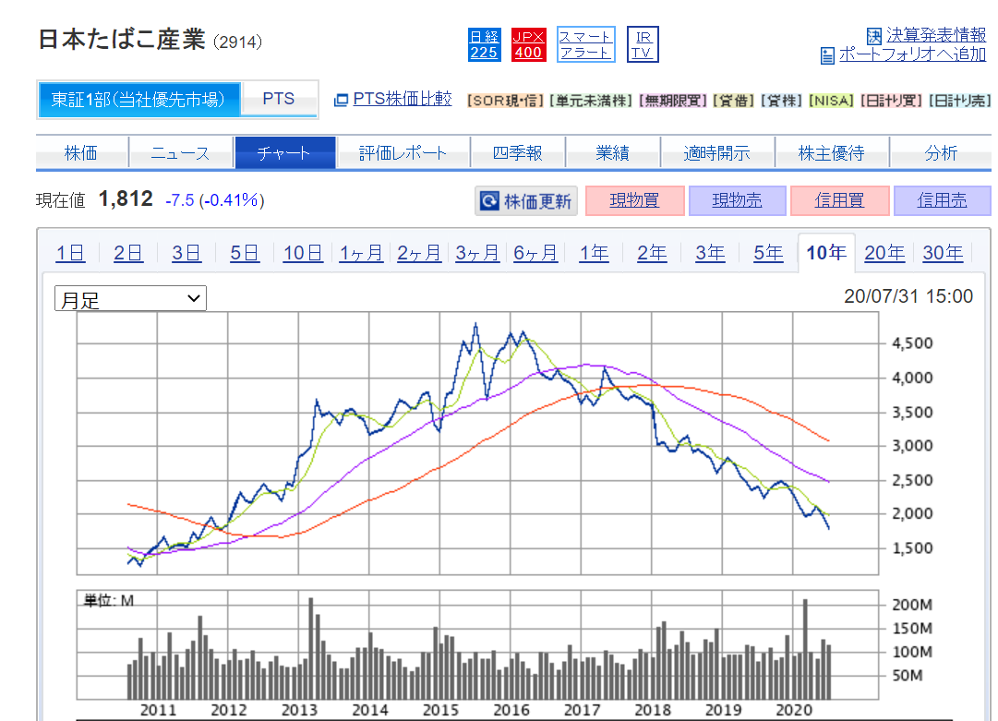The image size is (998, 721).
Task: Click the stock price line chart
Action: coord(477,443)
